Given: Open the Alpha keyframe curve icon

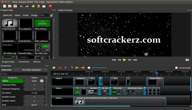Looking at the screenshot, I should [x=42, y=81].
